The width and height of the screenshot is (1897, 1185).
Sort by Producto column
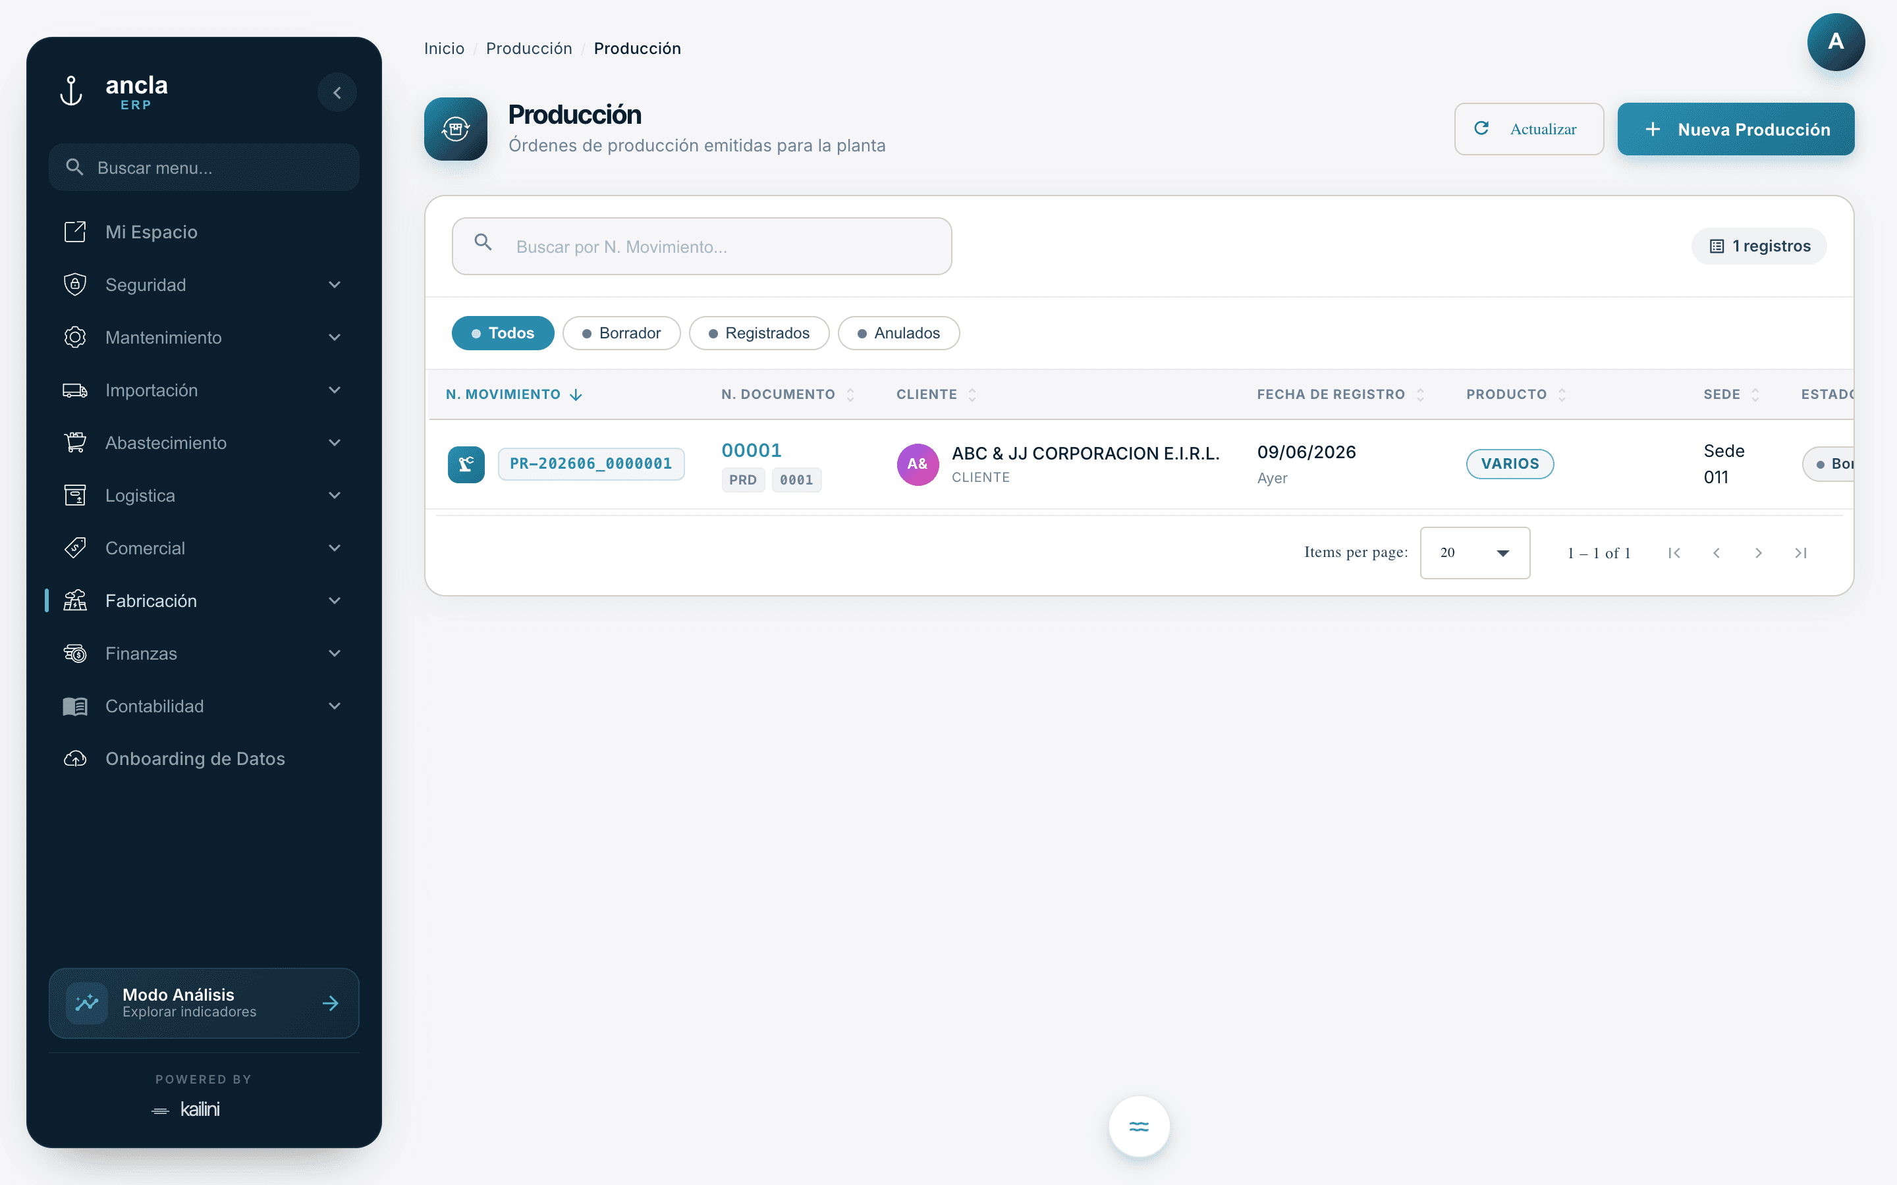(1516, 394)
